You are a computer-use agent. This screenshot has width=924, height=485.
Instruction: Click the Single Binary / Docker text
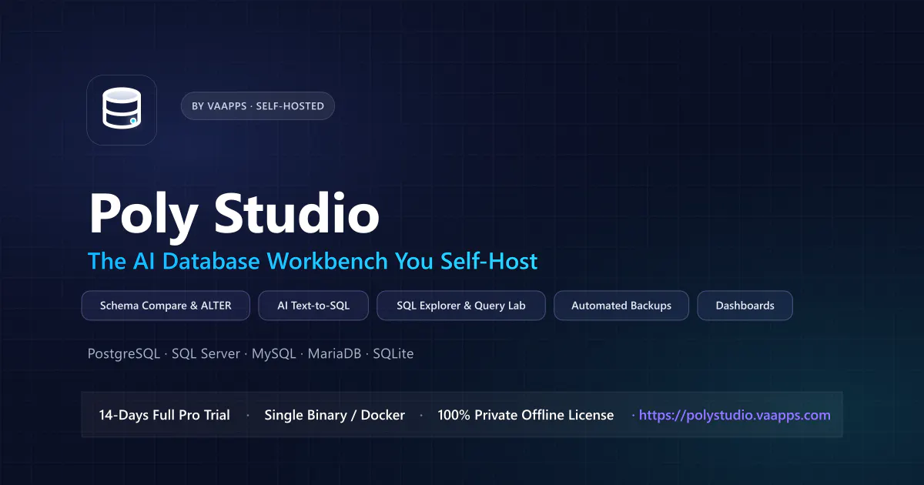click(x=334, y=415)
